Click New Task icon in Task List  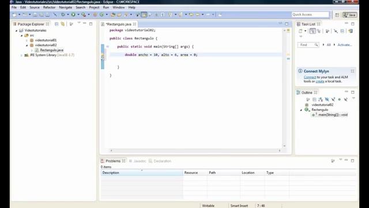300,31
